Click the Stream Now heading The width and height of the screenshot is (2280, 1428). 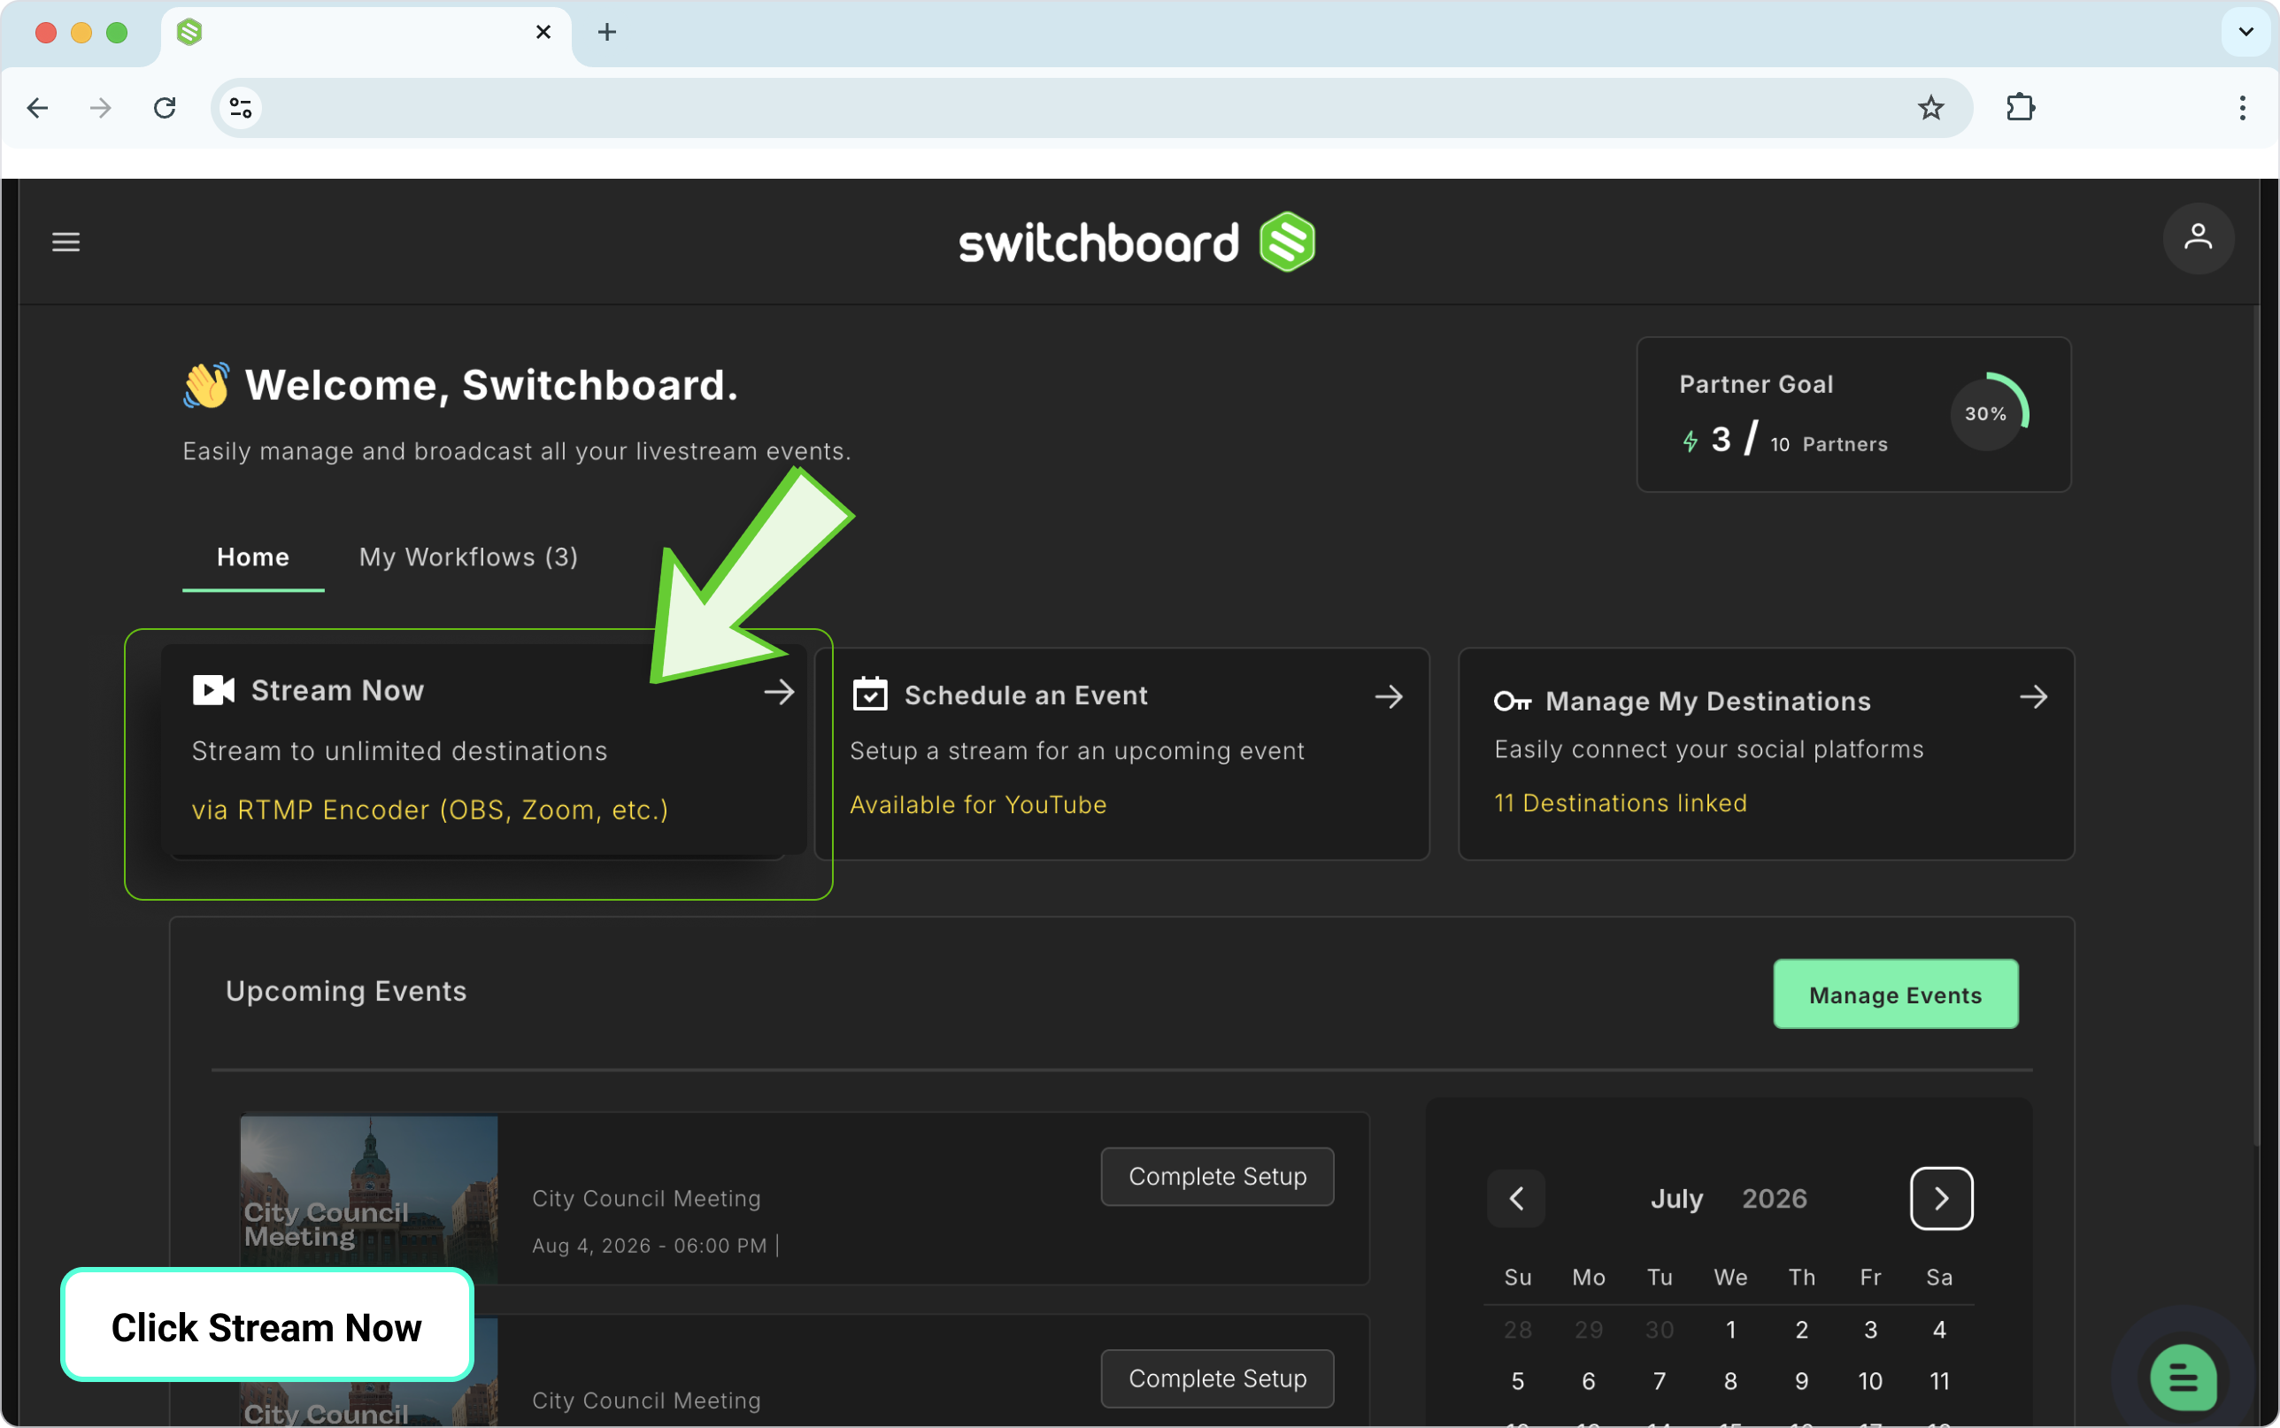[x=338, y=690]
